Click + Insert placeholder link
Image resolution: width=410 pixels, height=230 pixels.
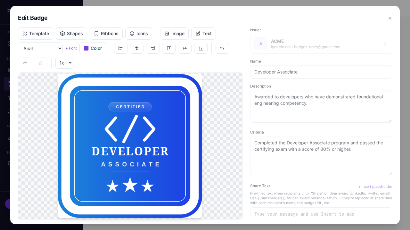375,187
